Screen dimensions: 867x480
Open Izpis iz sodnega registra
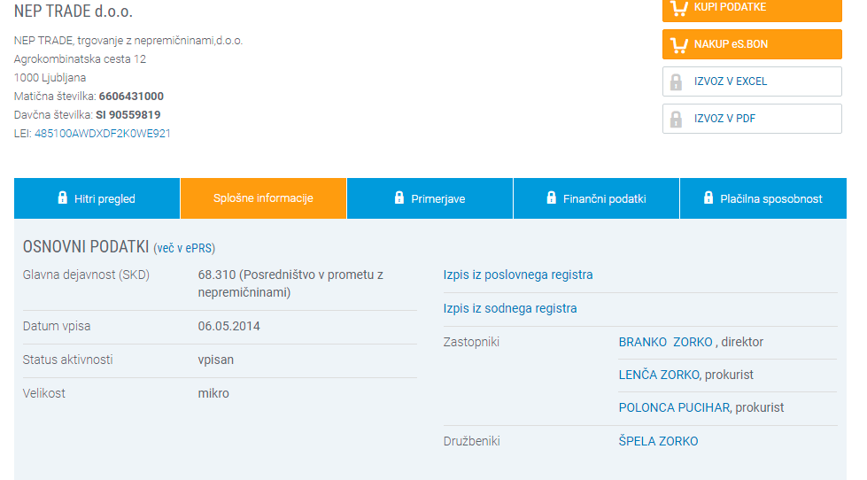(510, 309)
